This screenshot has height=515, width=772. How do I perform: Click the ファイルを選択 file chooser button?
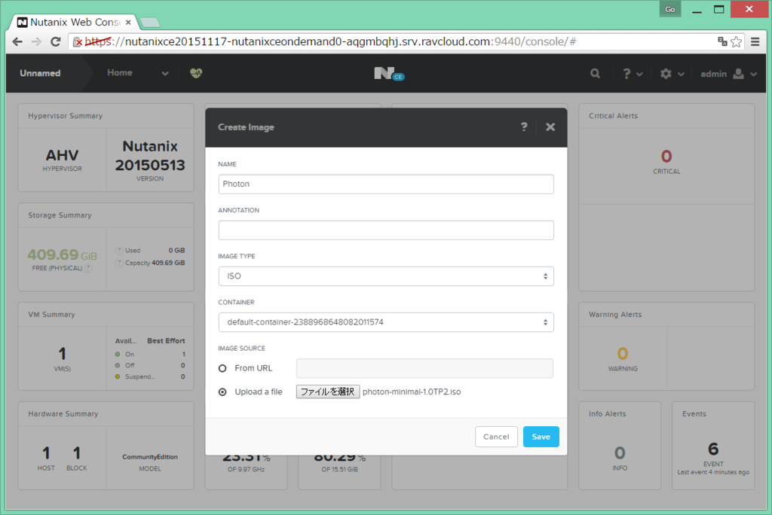click(x=328, y=392)
